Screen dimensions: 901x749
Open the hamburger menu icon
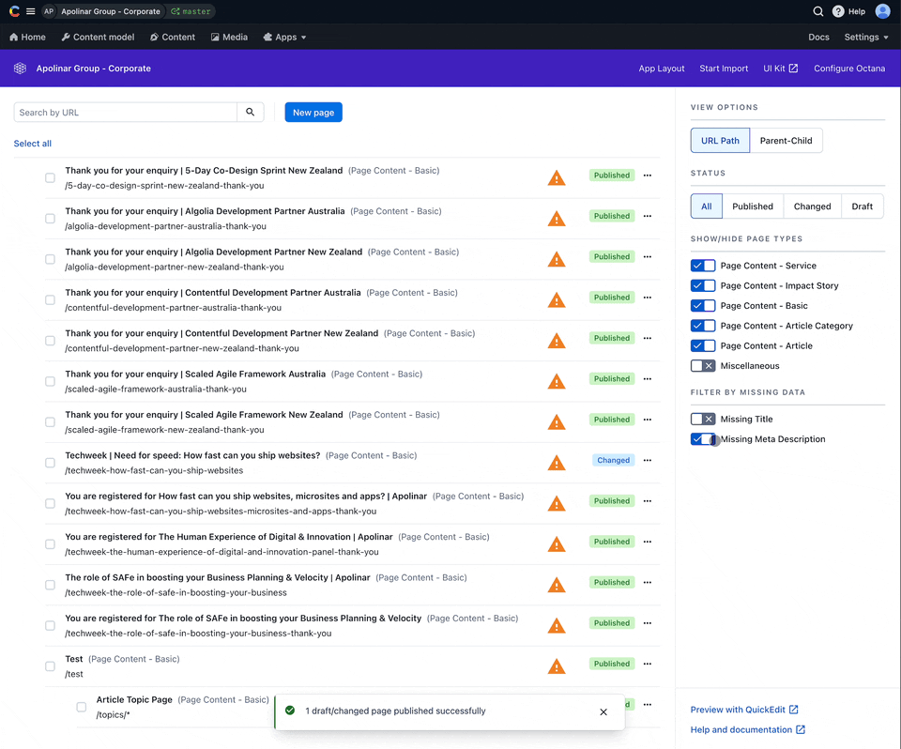click(x=30, y=11)
